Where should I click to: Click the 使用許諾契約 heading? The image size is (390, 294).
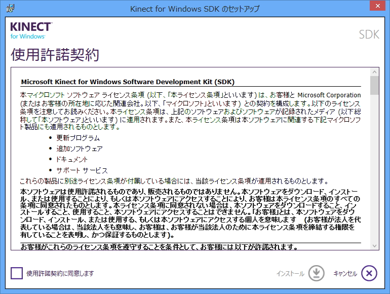click(55, 54)
